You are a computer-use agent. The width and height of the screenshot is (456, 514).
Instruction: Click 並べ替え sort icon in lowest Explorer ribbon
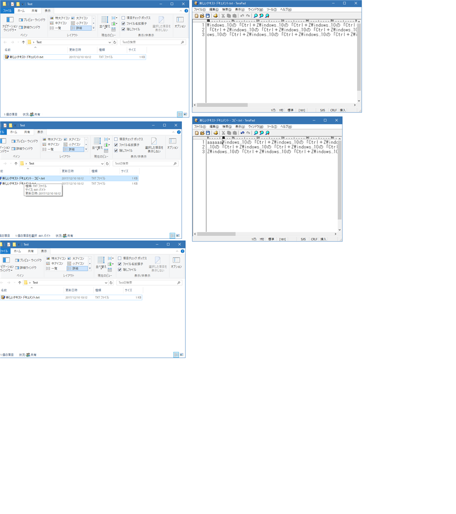tap(101, 261)
